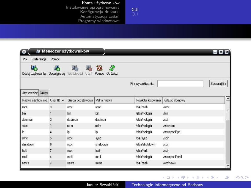Click the /var/spool/mail home directory cell
251x188 pixels.
[x=173, y=157]
